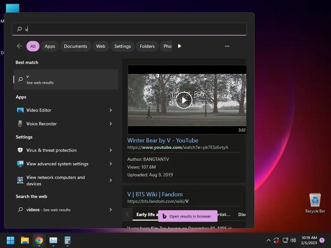Click the magnifier icon in search box

coord(19,29)
